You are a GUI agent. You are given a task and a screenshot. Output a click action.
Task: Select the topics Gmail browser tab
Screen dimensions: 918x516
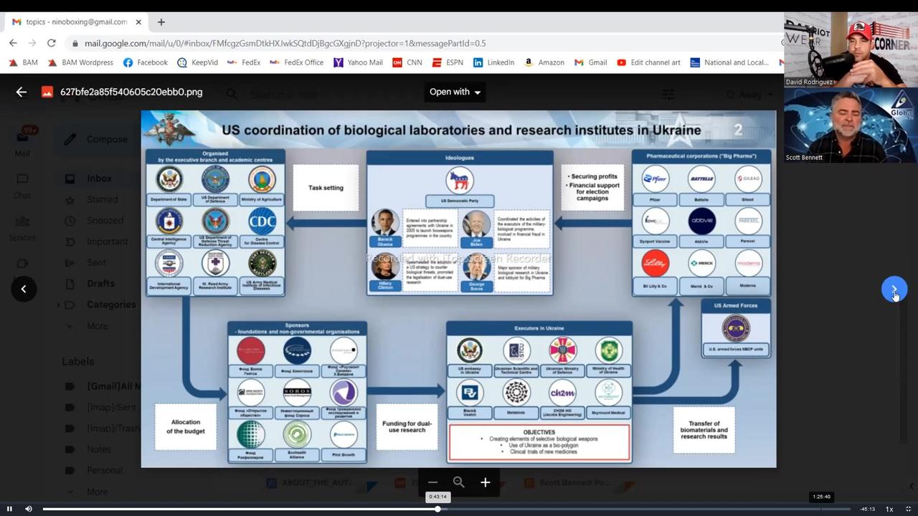(x=76, y=22)
